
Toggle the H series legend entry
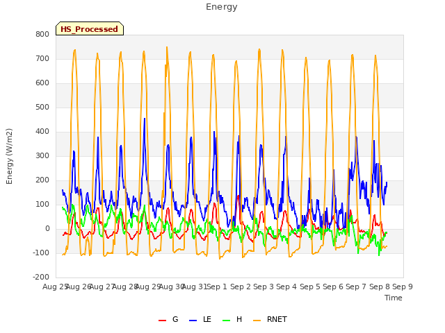point(232,319)
